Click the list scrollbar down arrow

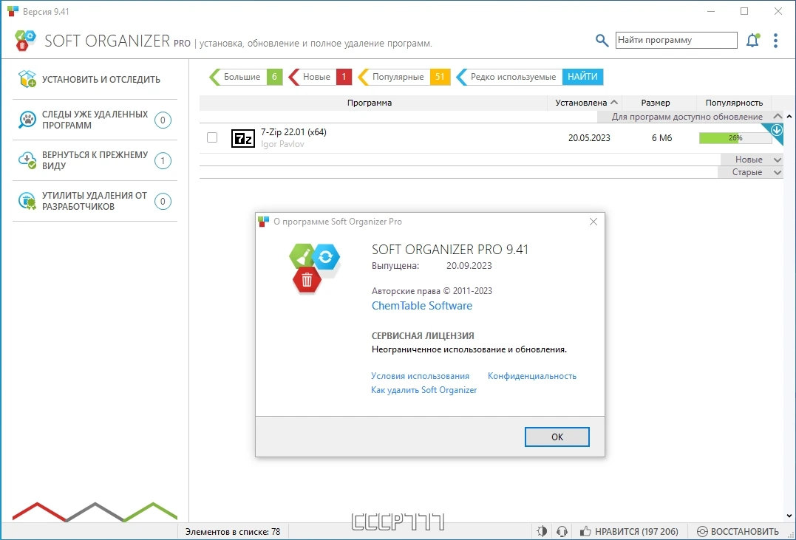point(789,516)
